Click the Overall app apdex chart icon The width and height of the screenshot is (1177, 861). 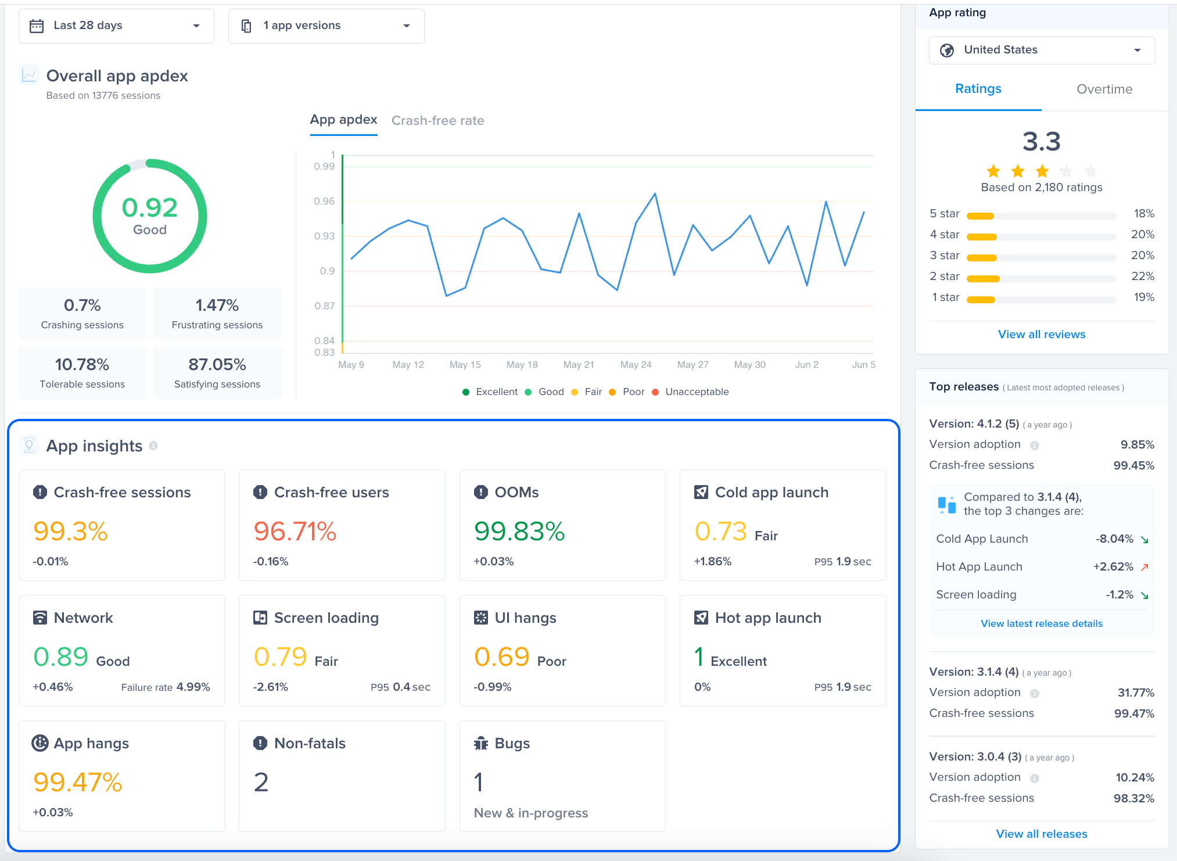[29, 76]
